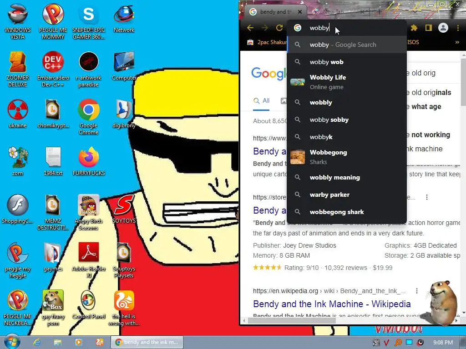The height and width of the screenshot is (349, 466).
Task: Open the Computer desktop icon
Action: [124, 66]
